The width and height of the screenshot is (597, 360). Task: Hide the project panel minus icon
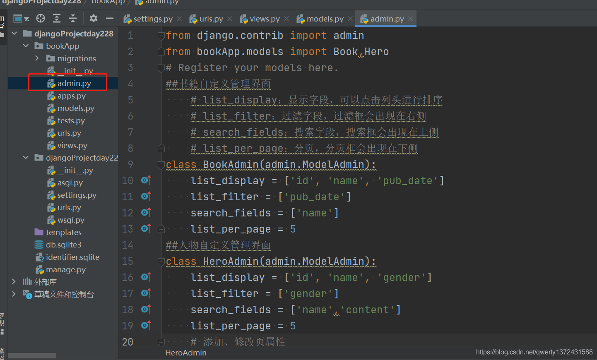(110, 18)
